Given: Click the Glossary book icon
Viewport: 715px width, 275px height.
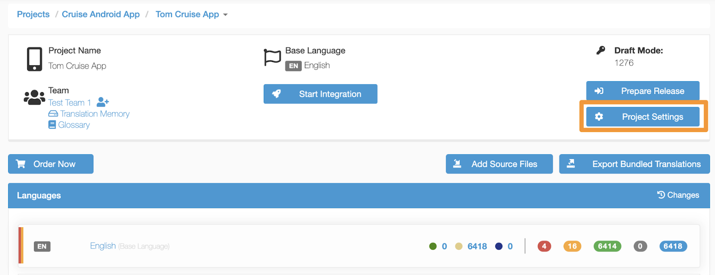Looking at the screenshot, I should click(52, 125).
